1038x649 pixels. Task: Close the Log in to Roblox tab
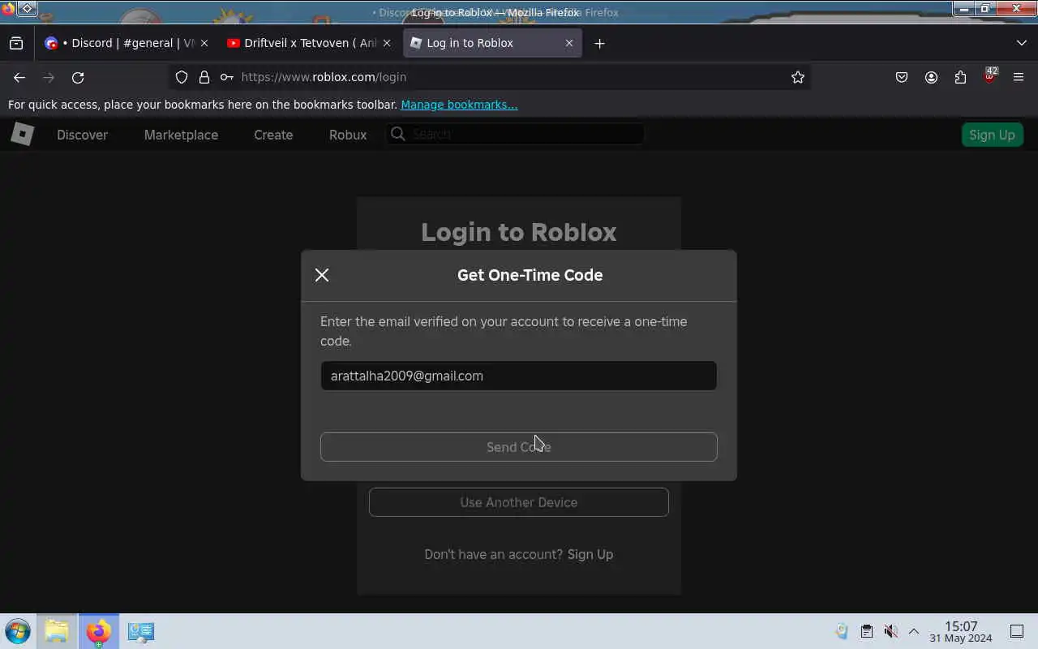[x=569, y=43]
